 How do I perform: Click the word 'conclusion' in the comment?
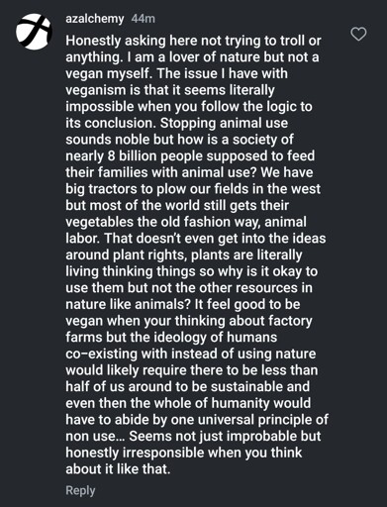click(x=119, y=123)
